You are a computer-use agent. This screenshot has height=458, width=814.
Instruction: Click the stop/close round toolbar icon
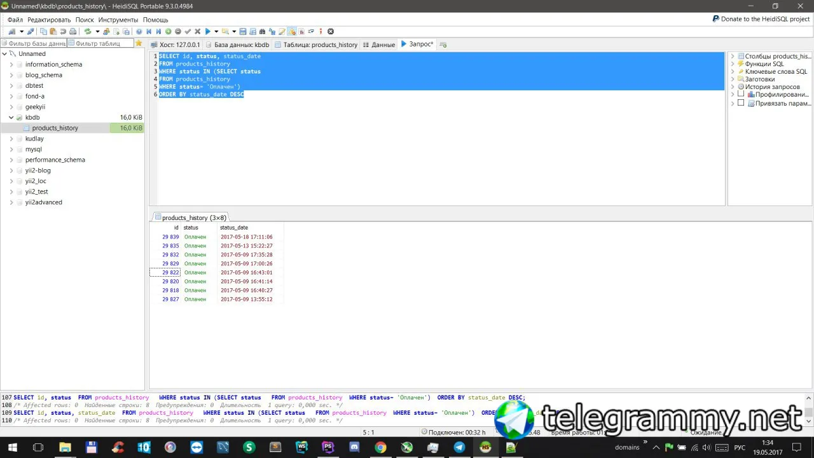(x=331, y=31)
